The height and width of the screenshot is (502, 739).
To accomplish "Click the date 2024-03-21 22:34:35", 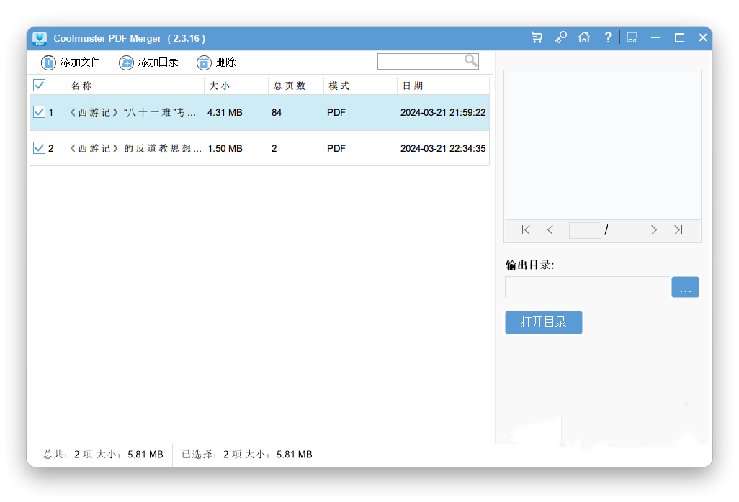I will [442, 148].
